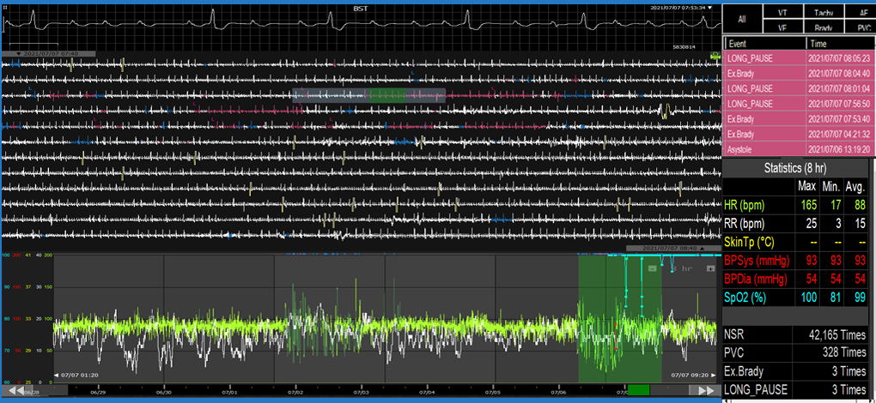Sort by the Event column header
876x403 pixels.
click(x=764, y=44)
